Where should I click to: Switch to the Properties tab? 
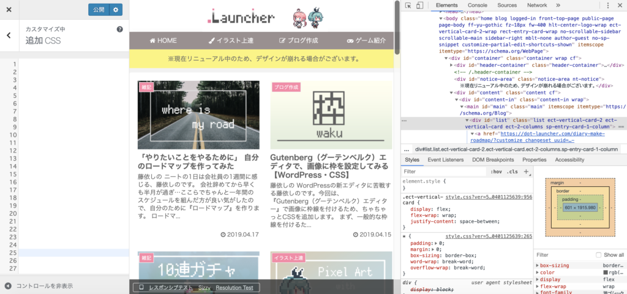pyautogui.click(x=534, y=160)
